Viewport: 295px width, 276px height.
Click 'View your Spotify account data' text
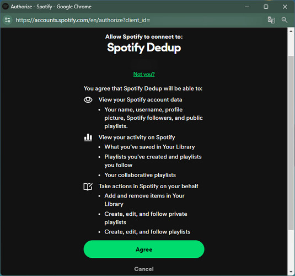click(141, 100)
